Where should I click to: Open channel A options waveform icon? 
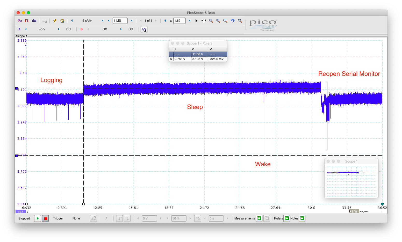144,29
